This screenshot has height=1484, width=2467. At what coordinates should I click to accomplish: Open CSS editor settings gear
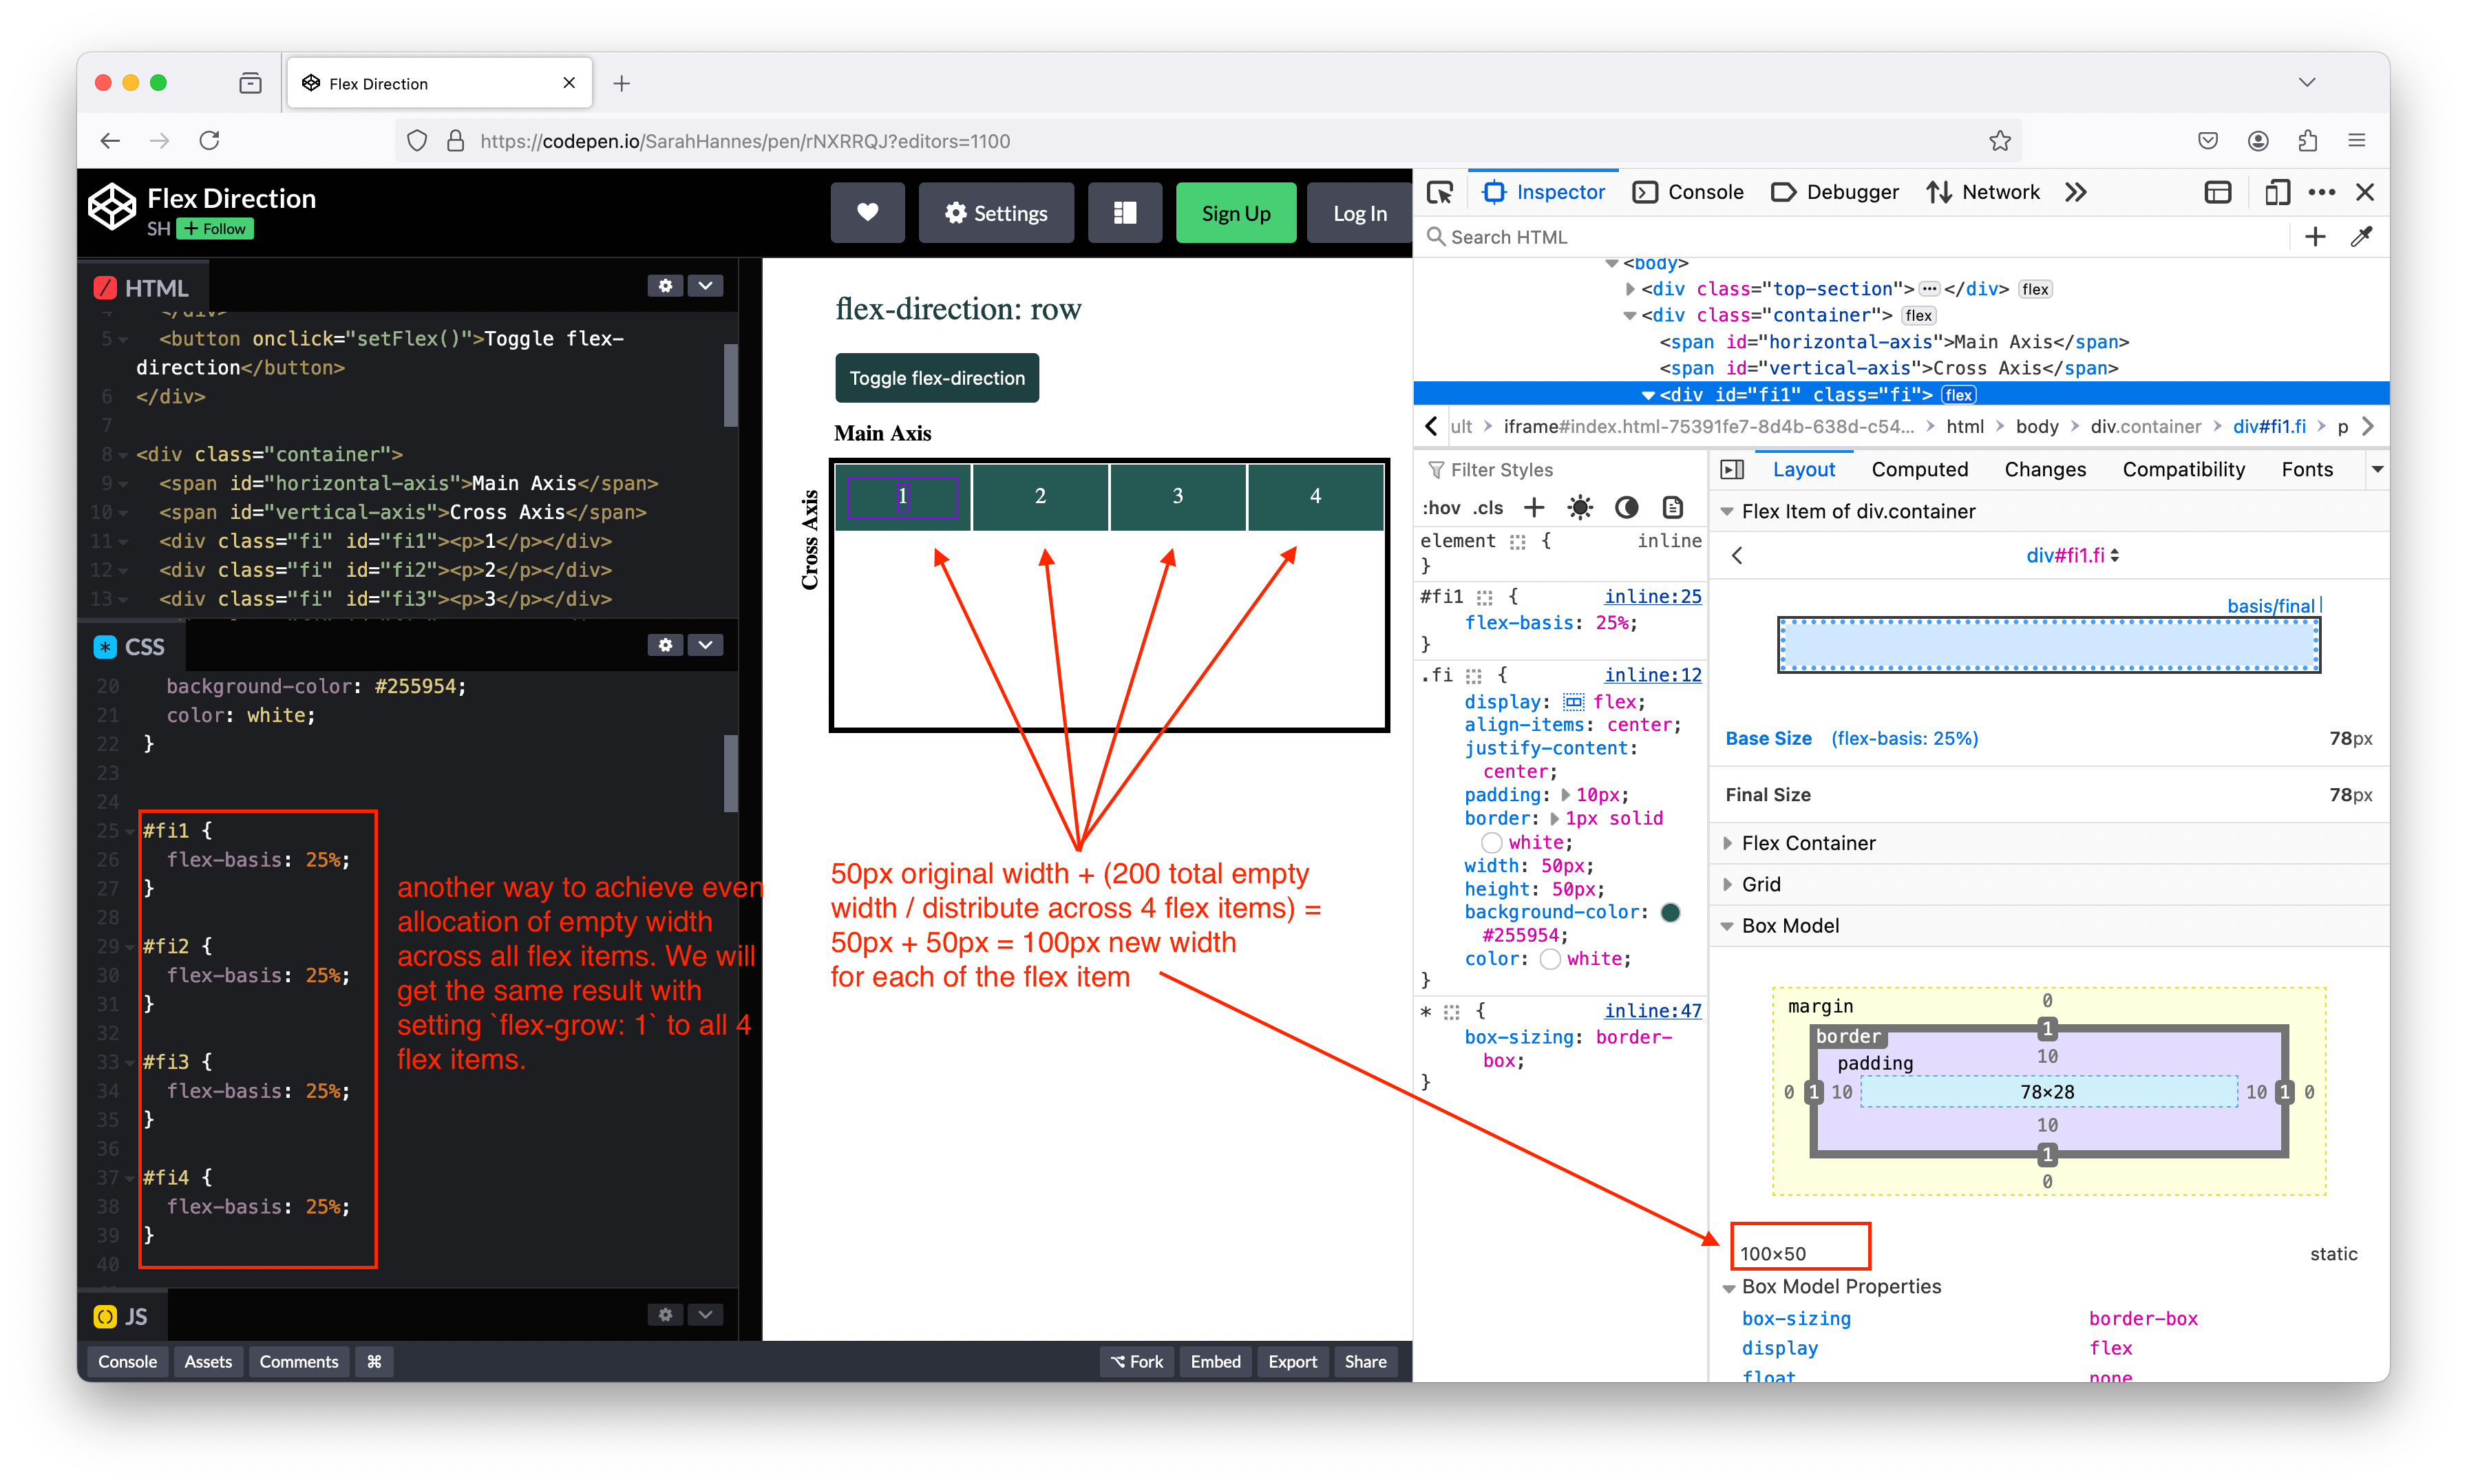pos(665,645)
